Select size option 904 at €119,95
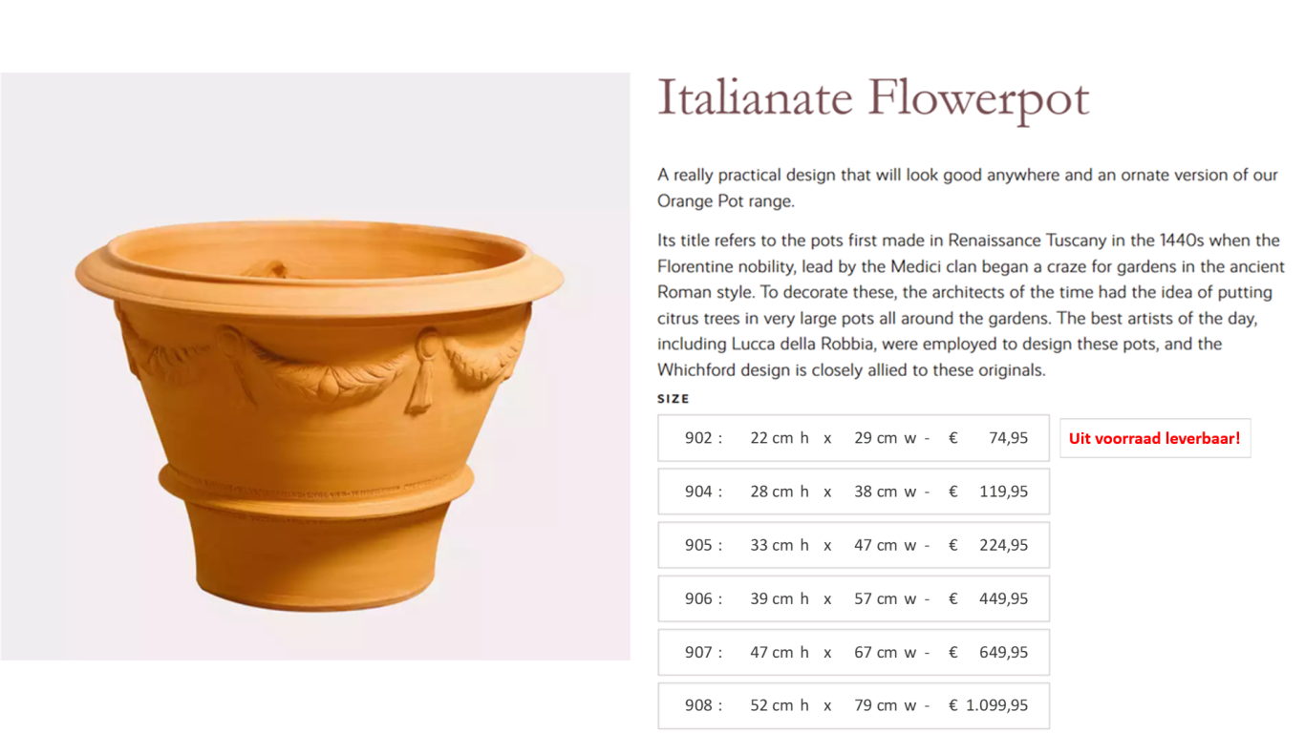This screenshot has width=1305, height=733. (x=853, y=492)
